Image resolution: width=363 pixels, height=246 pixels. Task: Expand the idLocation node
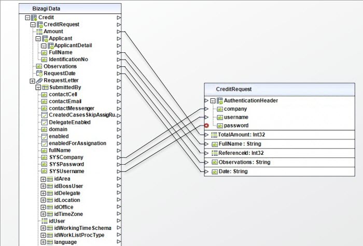tap(43, 200)
